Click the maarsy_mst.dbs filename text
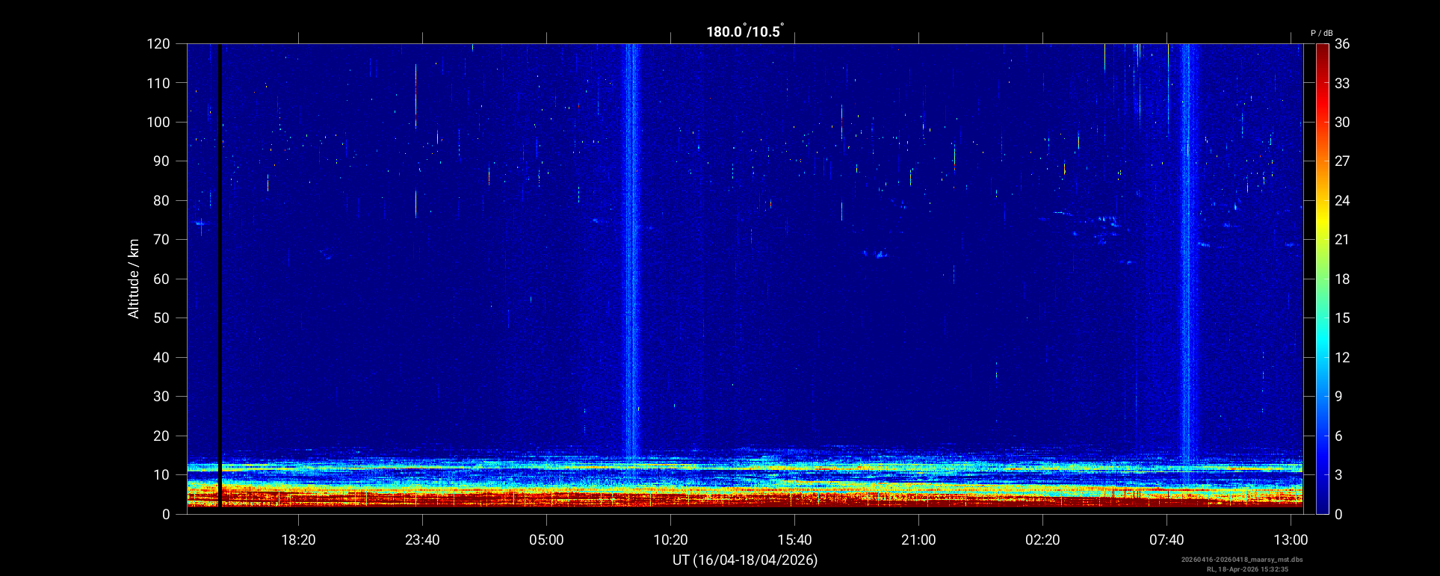Image resolution: width=1440 pixels, height=576 pixels. click(x=1241, y=560)
